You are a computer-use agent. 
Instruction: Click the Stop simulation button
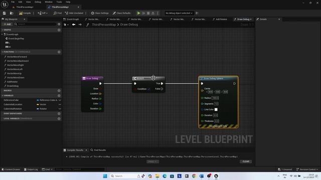148,13
